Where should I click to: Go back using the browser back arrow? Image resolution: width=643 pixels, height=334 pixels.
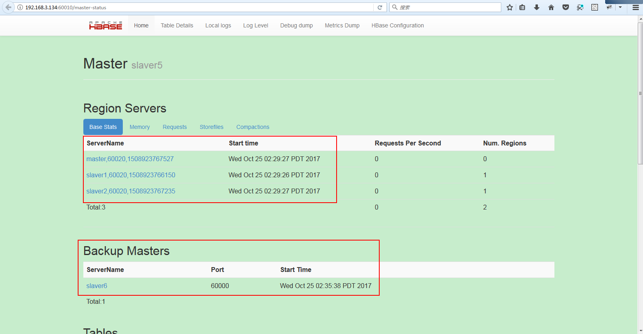pos(8,7)
